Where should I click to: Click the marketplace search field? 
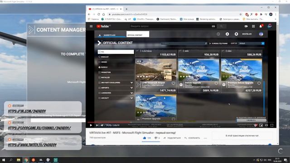pyautogui.click(x=184, y=43)
